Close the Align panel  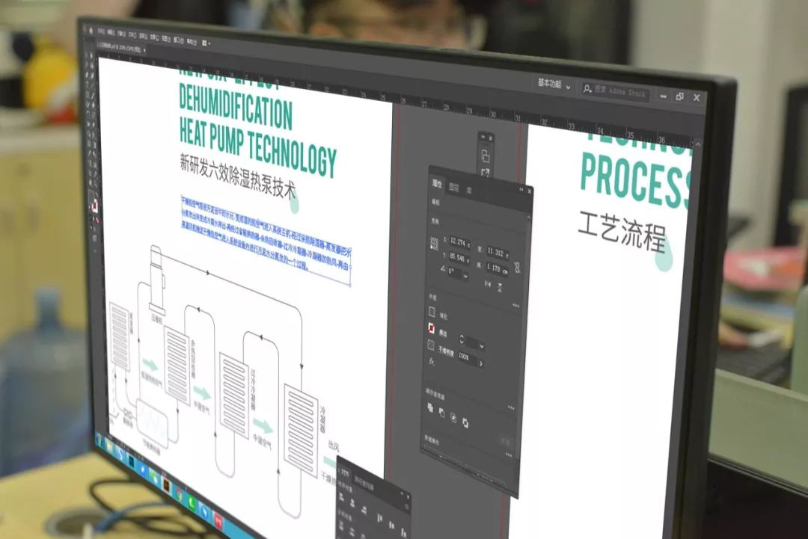coord(408,497)
